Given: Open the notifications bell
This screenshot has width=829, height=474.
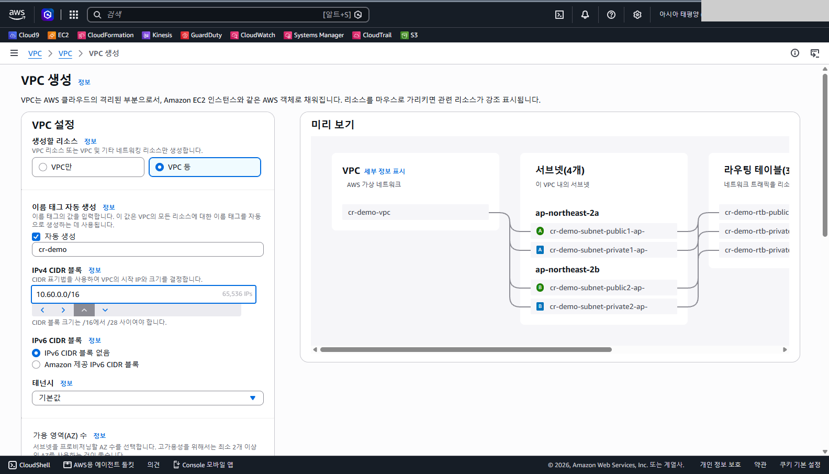Looking at the screenshot, I should pyautogui.click(x=585, y=15).
